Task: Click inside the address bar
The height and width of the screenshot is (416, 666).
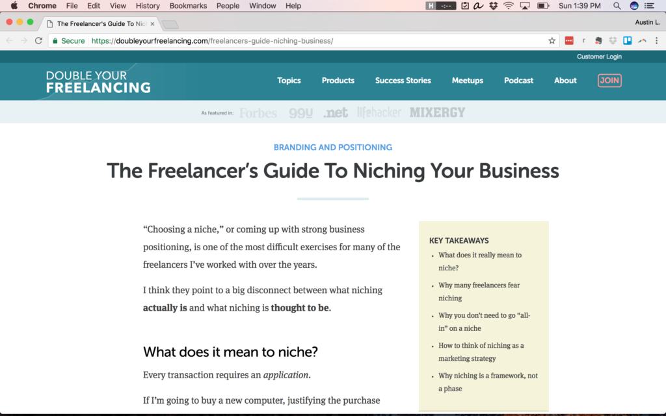Action: pyautogui.click(x=260, y=40)
